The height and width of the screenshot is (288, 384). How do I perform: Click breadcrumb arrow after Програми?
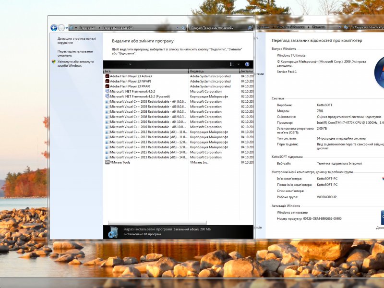coord(99,28)
